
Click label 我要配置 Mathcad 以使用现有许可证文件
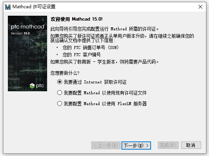pyautogui.click(x=105, y=93)
